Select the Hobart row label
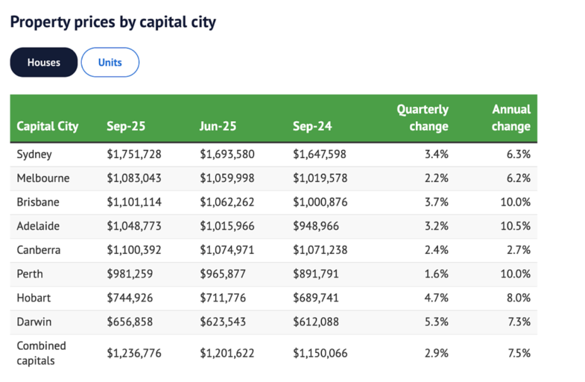The width and height of the screenshot is (585, 382). [33, 297]
